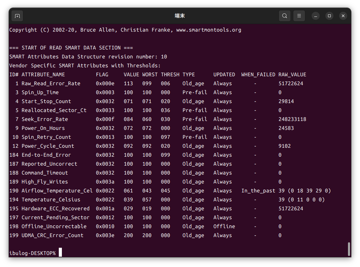Click the ibulog-DESKTOP% shell prompt

32,253
